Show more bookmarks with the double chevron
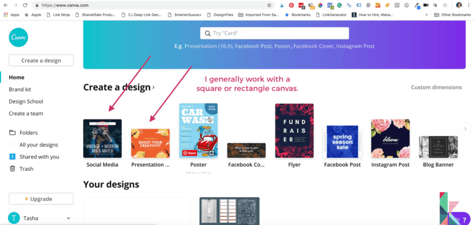This screenshot has height=225, width=475. click(x=426, y=14)
